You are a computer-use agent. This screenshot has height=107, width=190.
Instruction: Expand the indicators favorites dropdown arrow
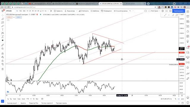tap(77, 11)
